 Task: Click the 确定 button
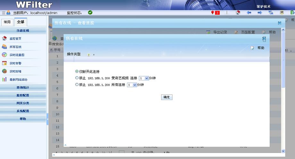coord(166,97)
